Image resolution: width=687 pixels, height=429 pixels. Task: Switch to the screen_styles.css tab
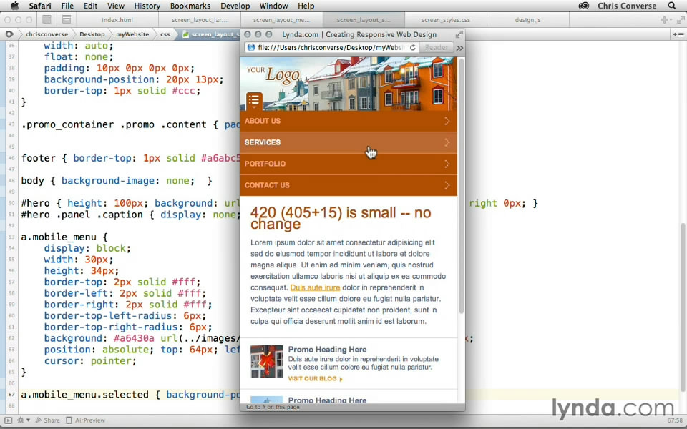click(x=445, y=20)
